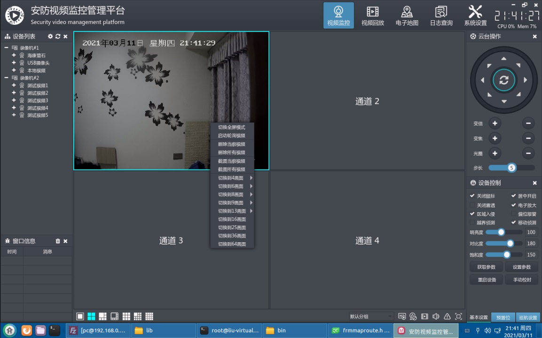Switch to the 预置位 tab
Image resolution: width=542 pixels, height=338 pixels.
pos(503,318)
